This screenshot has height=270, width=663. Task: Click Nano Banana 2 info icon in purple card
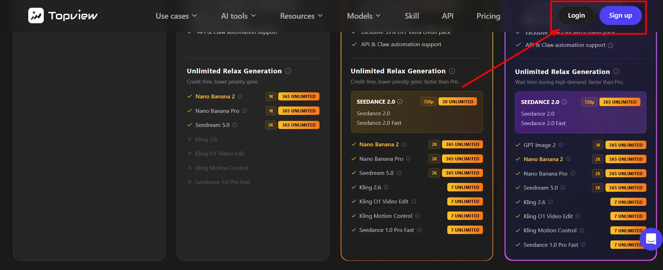click(x=568, y=159)
